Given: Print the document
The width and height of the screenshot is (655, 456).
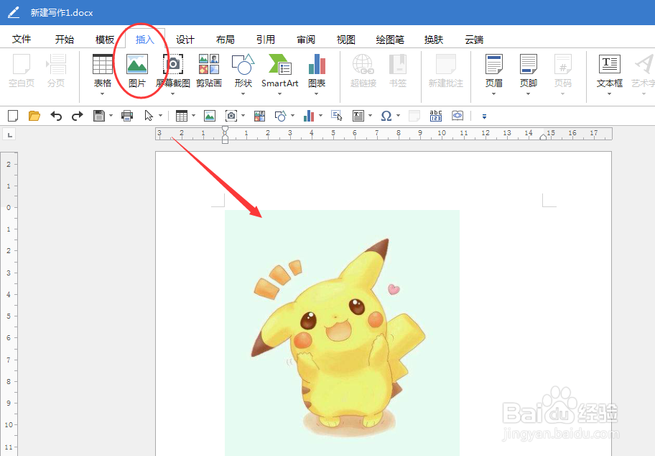Looking at the screenshot, I should (127, 116).
